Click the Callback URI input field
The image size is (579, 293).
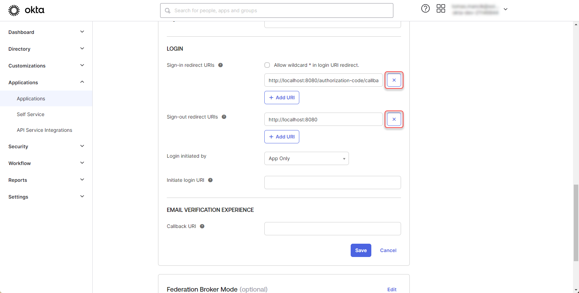coord(332,229)
